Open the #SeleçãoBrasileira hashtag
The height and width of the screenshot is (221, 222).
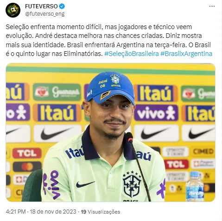pos(132,54)
